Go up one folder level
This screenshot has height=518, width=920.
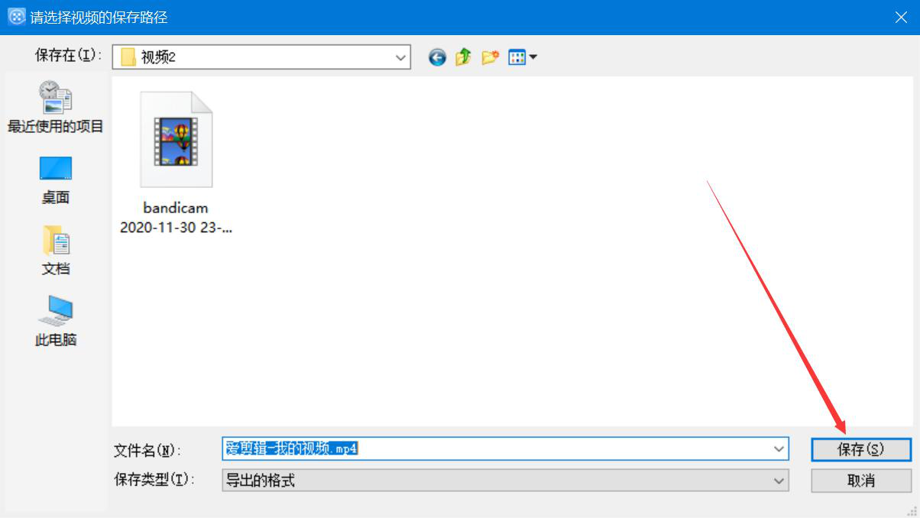[463, 57]
